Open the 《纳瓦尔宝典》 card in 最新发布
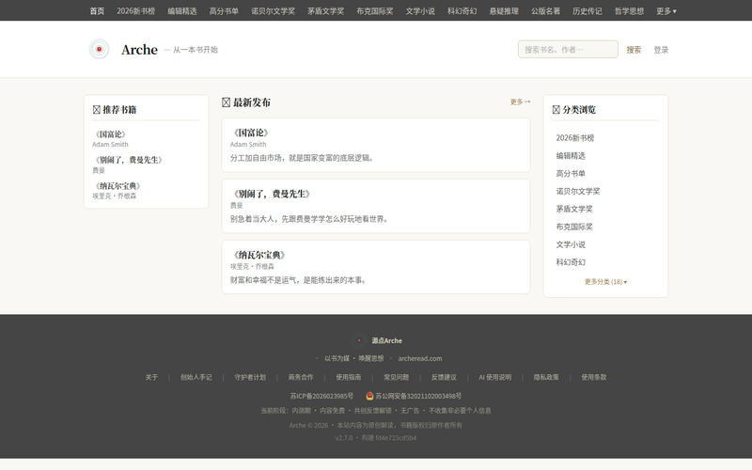752x470 pixels. (376, 267)
